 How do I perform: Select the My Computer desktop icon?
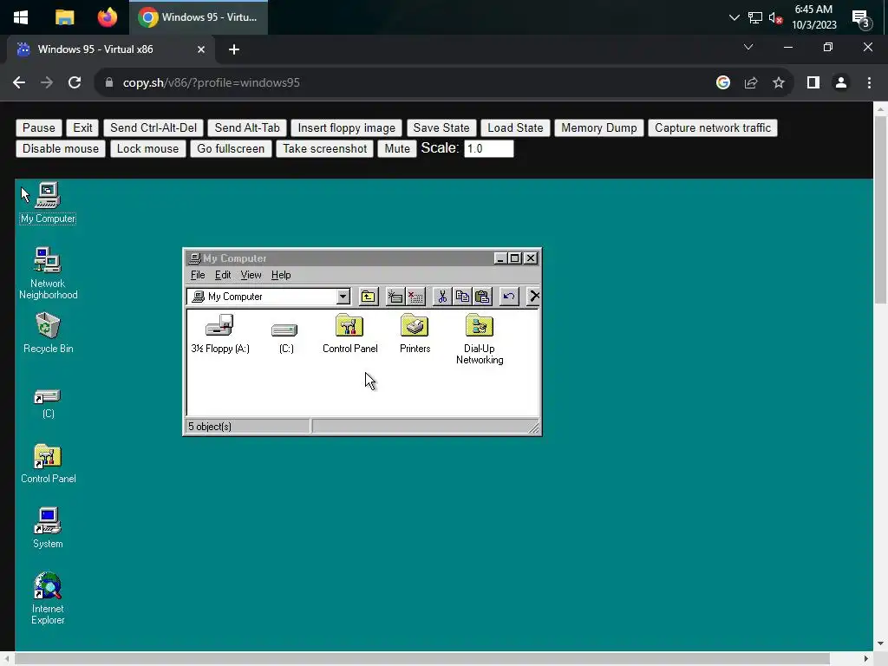coord(48,203)
